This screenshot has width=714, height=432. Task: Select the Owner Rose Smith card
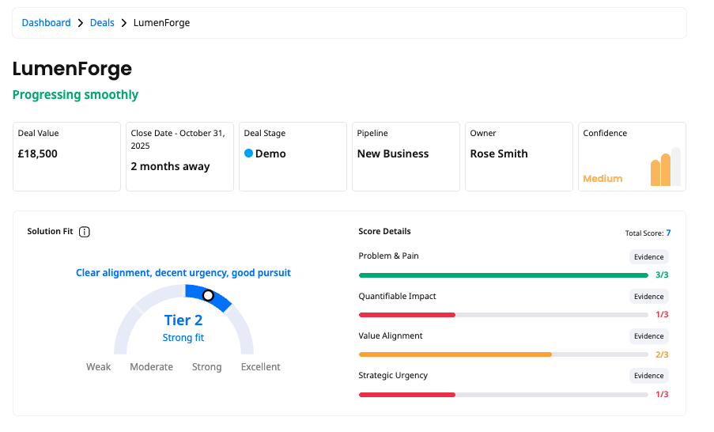[519, 157]
